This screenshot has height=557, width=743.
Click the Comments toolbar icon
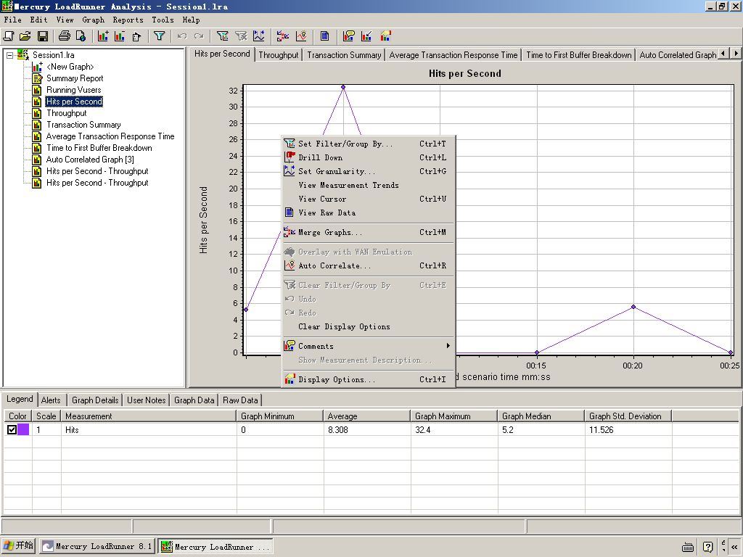point(349,36)
